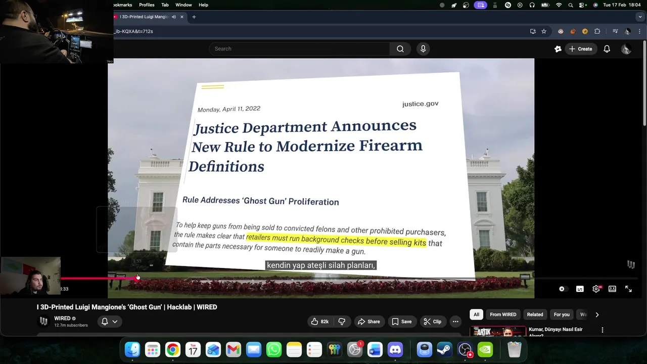Click the page scrollbar at right edge

pos(644,83)
